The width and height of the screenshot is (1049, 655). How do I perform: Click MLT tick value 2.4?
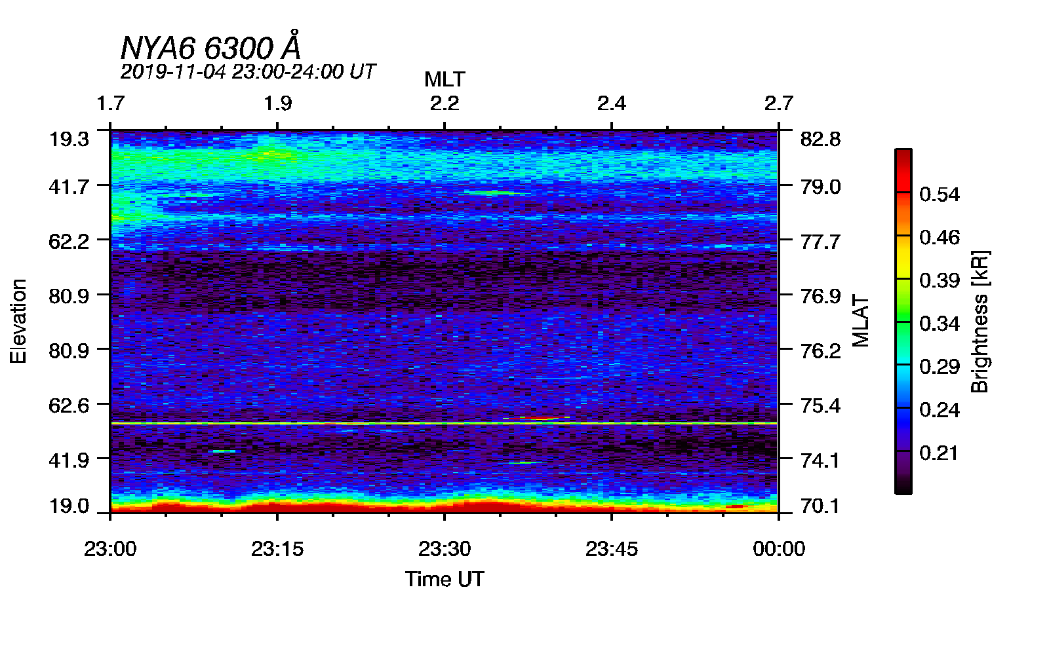[612, 103]
